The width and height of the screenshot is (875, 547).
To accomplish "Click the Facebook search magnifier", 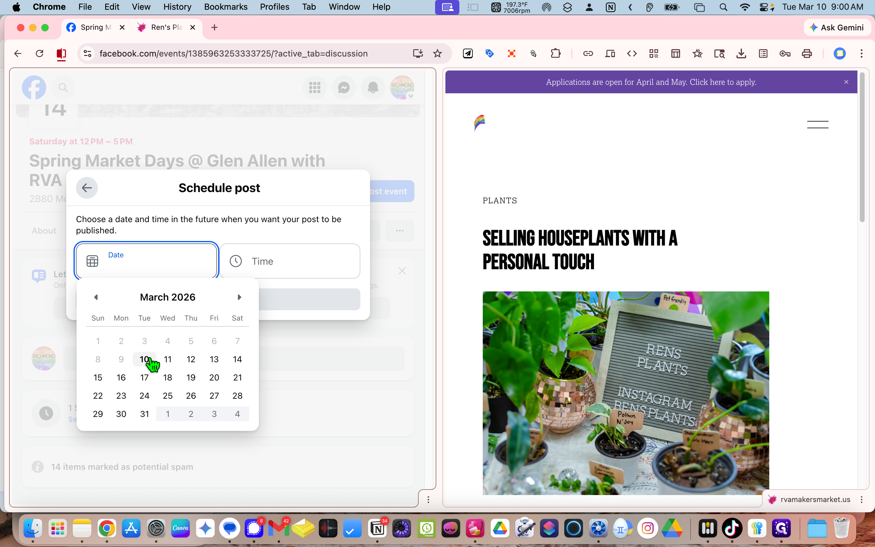I will pyautogui.click(x=63, y=88).
